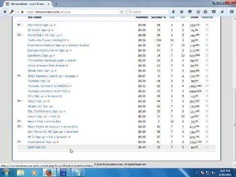Viewport: 236px width, 177px height.
Task: Open the Windows Start menu orb
Action: pyautogui.click(x=6, y=173)
